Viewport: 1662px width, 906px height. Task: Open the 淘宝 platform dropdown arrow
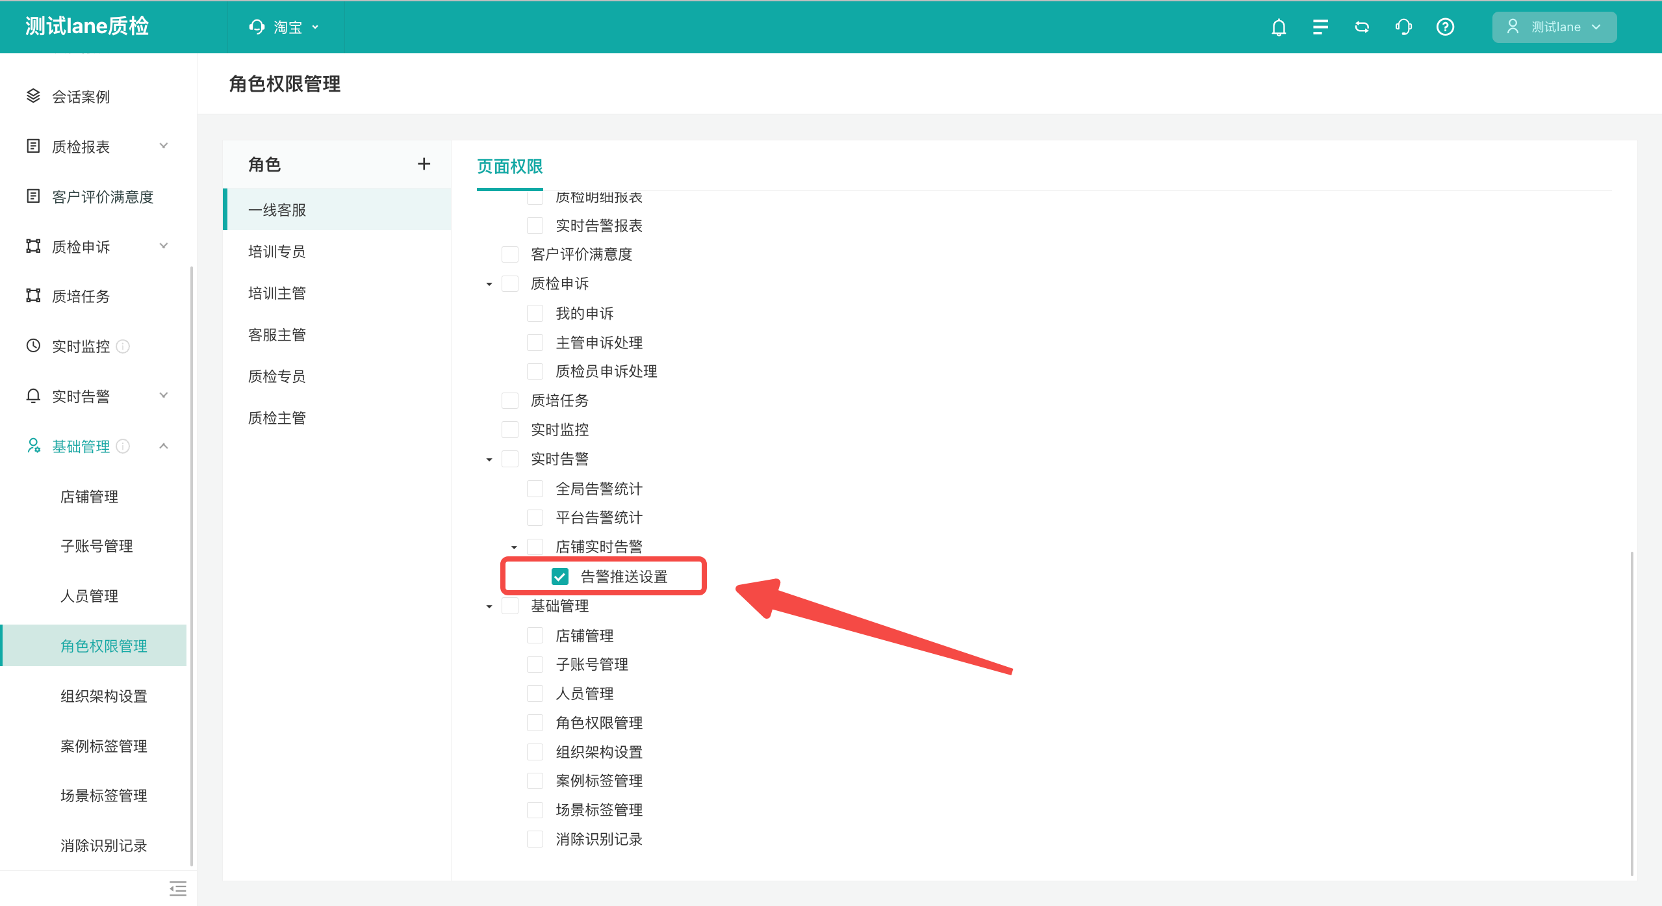(315, 27)
